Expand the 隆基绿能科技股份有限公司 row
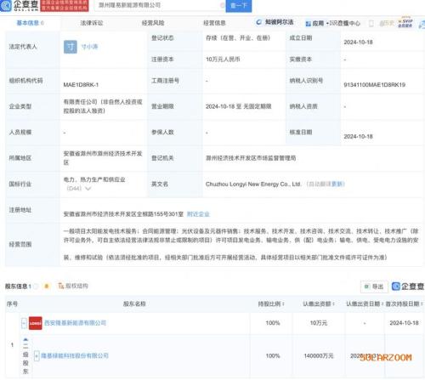This screenshot has height=380, width=425. tap(37, 355)
